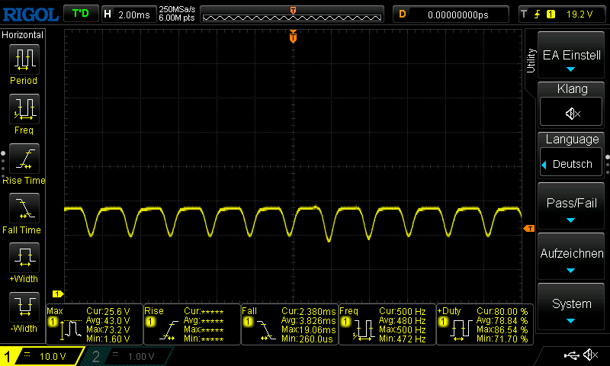Click the bottom-right muted sound icon
610x366 pixels.
click(x=590, y=355)
